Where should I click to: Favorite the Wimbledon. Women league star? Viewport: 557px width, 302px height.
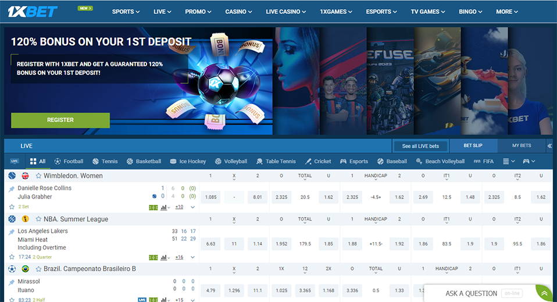tap(38, 176)
